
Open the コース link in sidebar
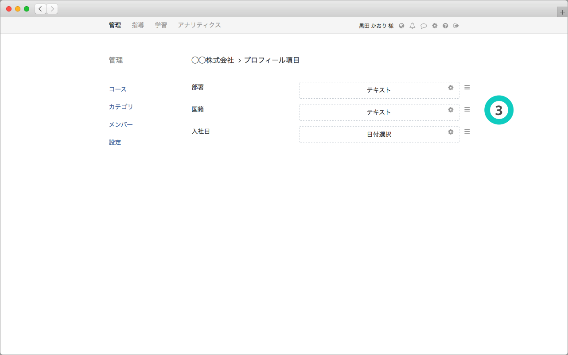click(118, 89)
